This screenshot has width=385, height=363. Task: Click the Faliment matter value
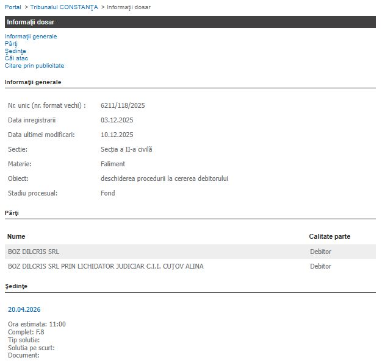[113, 164]
